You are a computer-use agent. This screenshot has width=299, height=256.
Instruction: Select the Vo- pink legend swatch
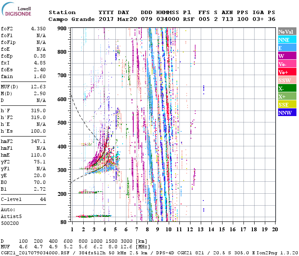(x=287, y=64)
